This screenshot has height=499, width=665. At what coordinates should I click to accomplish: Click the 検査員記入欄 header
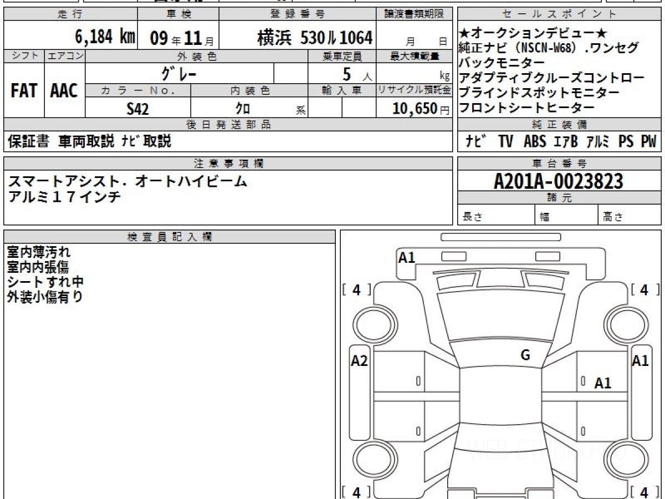pyautogui.click(x=169, y=237)
